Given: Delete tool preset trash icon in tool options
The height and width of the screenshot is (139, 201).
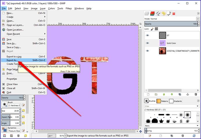Looking at the screenshot, I should pos(18,136).
